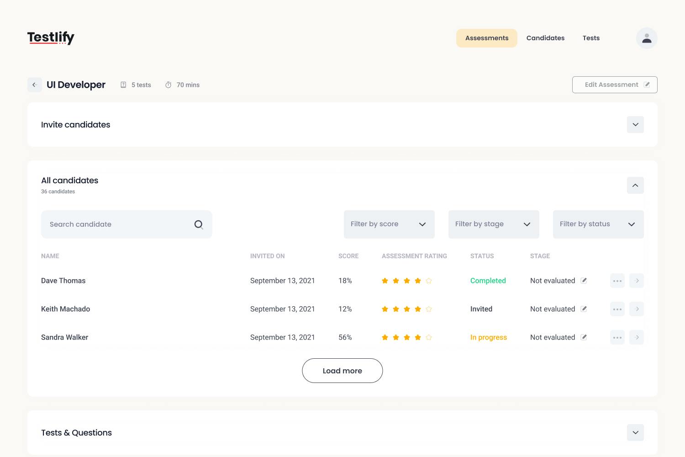Expand the Invite candidates section

[635, 124]
